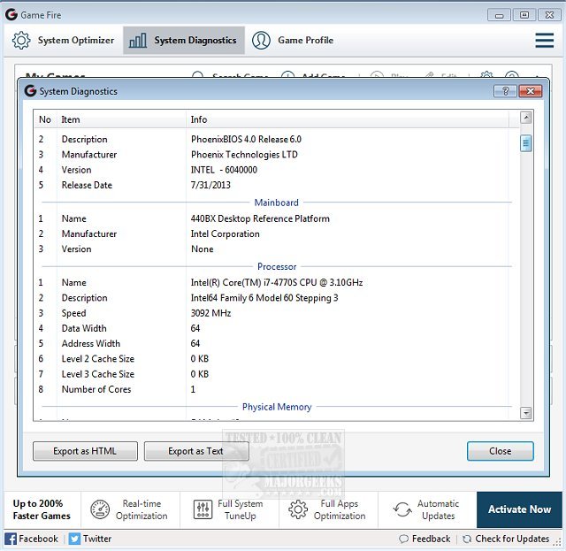Image resolution: width=566 pixels, height=551 pixels.
Task: Click the Game Fire logo in the title bar
Action: 11,14
